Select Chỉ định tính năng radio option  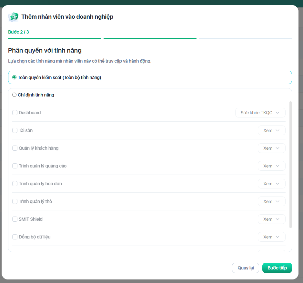click(14, 95)
